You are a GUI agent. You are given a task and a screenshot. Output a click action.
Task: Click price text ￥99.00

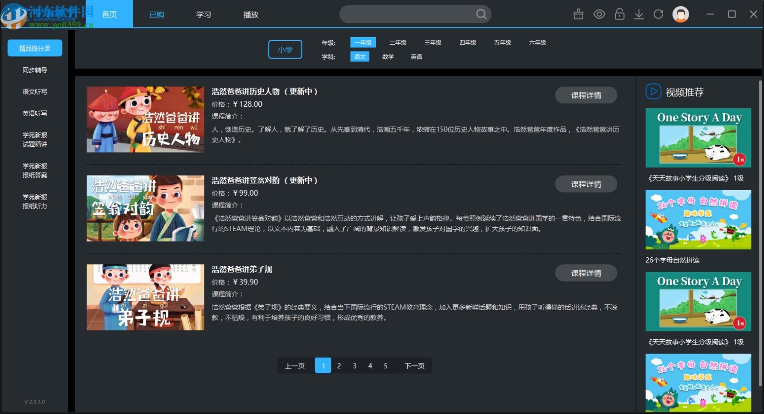point(245,193)
